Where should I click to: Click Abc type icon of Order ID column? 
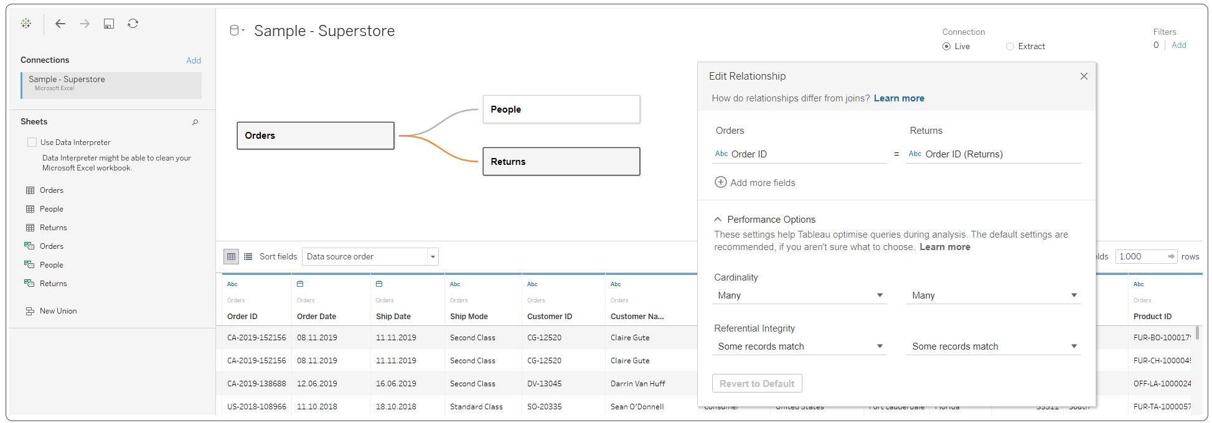(x=232, y=284)
